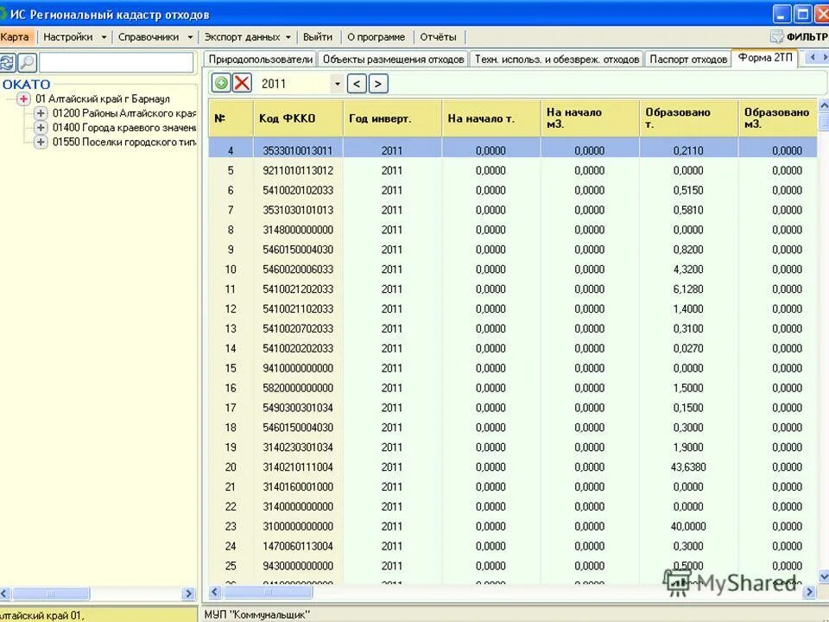Select cell with code 5410020102033

298,190
